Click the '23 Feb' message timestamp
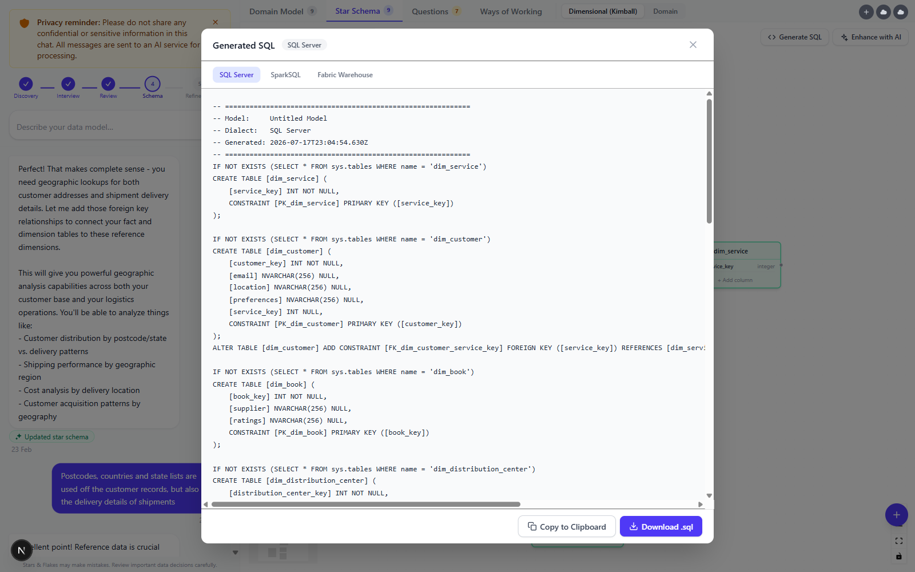 tap(22, 450)
